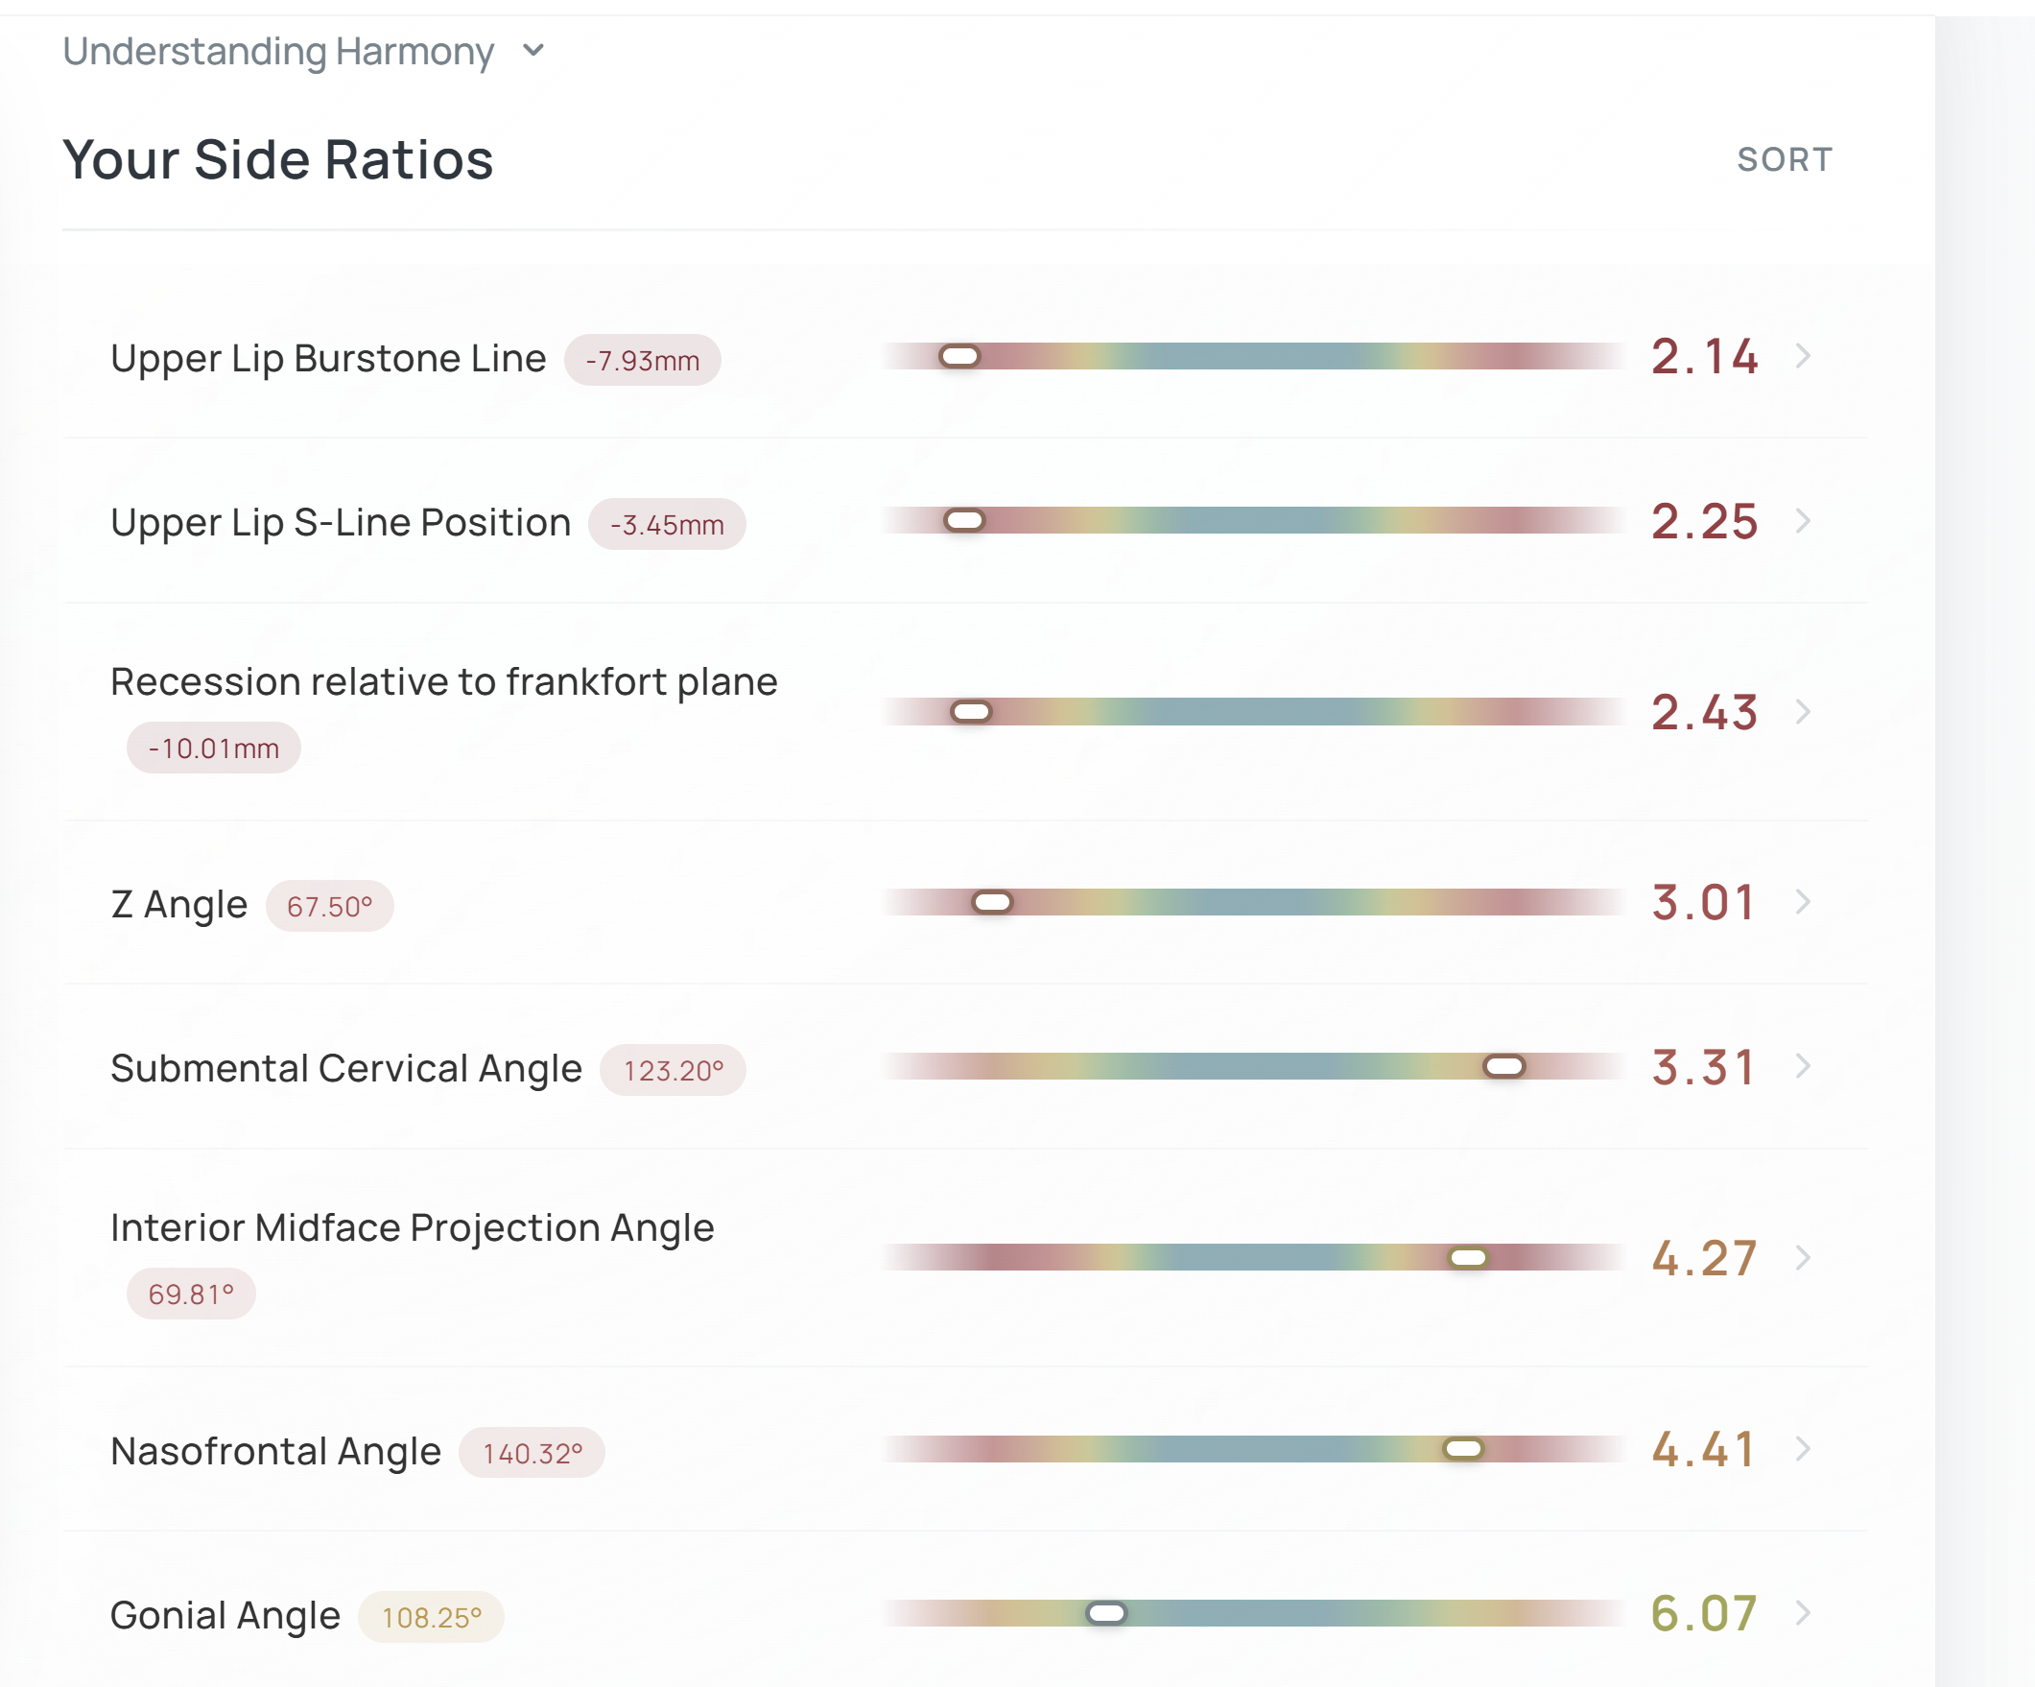Click the SORT button
The image size is (2035, 1687).
[1784, 160]
